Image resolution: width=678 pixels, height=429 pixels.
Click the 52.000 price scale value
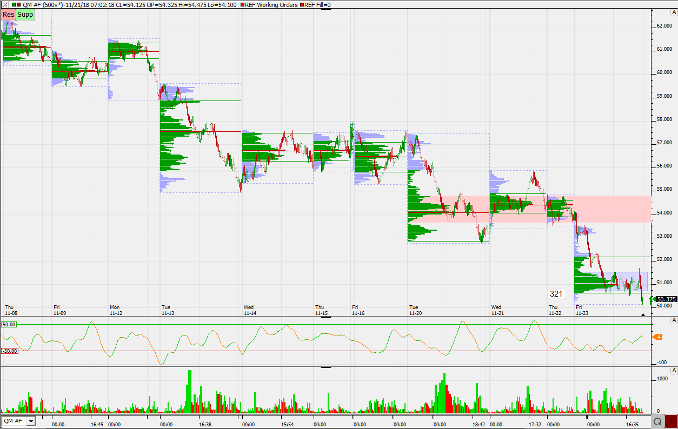click(x=664, y=259)
